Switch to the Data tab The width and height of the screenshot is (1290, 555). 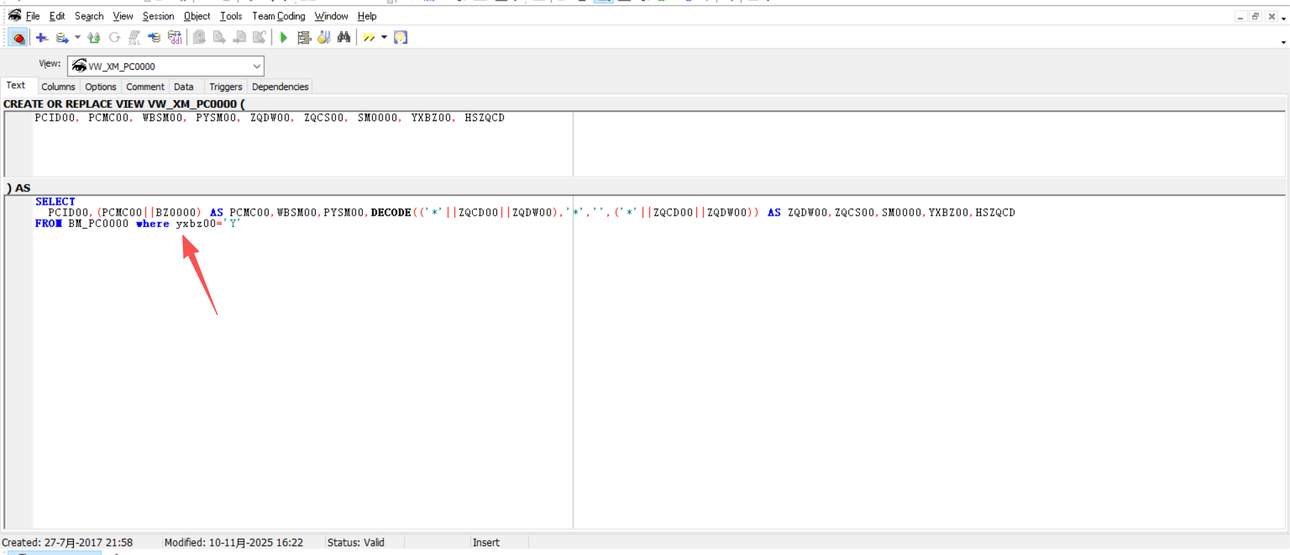183,87
